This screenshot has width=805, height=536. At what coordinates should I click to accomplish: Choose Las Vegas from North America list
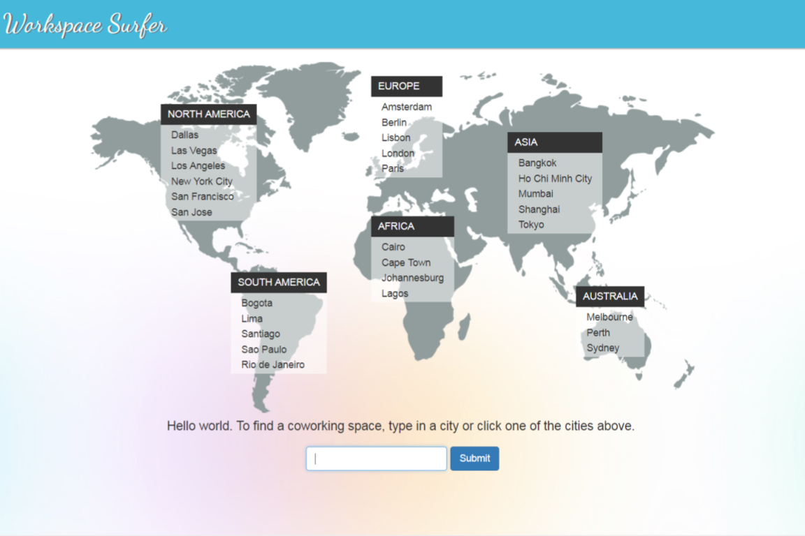[194, 150]
